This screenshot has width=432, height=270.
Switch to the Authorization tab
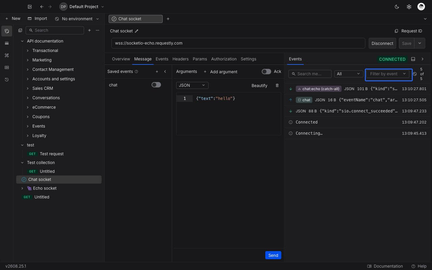(224, 59)
